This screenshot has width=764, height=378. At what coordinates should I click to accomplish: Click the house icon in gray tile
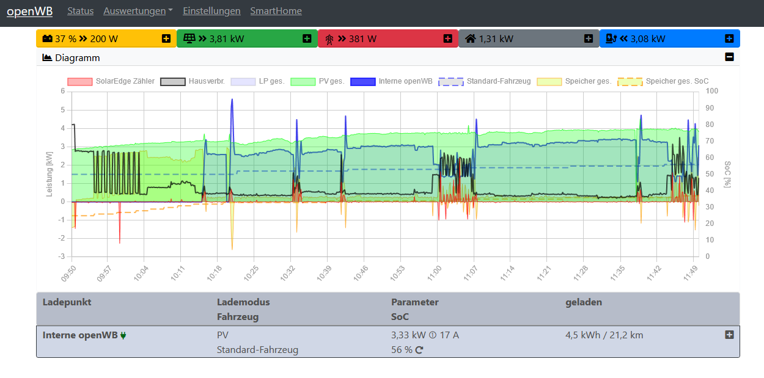tap(470, 38)
